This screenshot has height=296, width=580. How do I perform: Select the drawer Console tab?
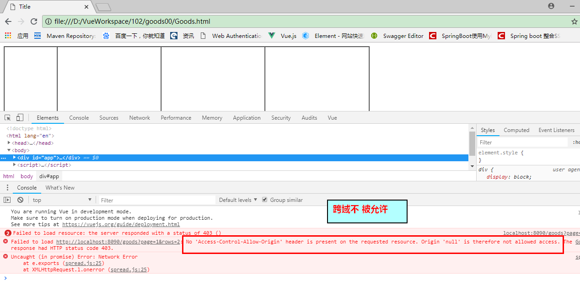click(27, 188)
